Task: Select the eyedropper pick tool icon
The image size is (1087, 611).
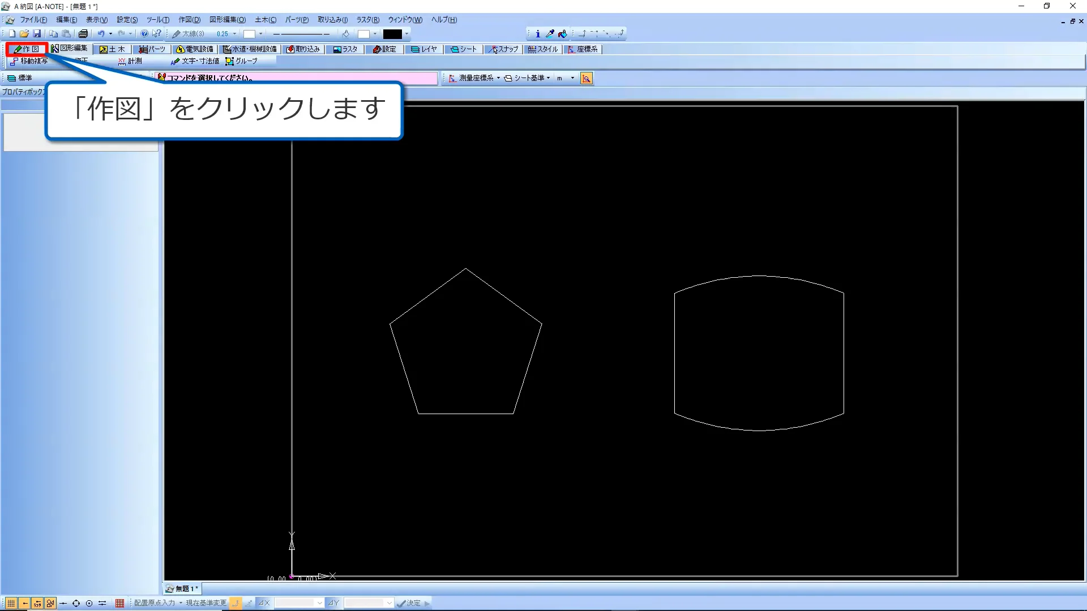Action: [550, 34]
